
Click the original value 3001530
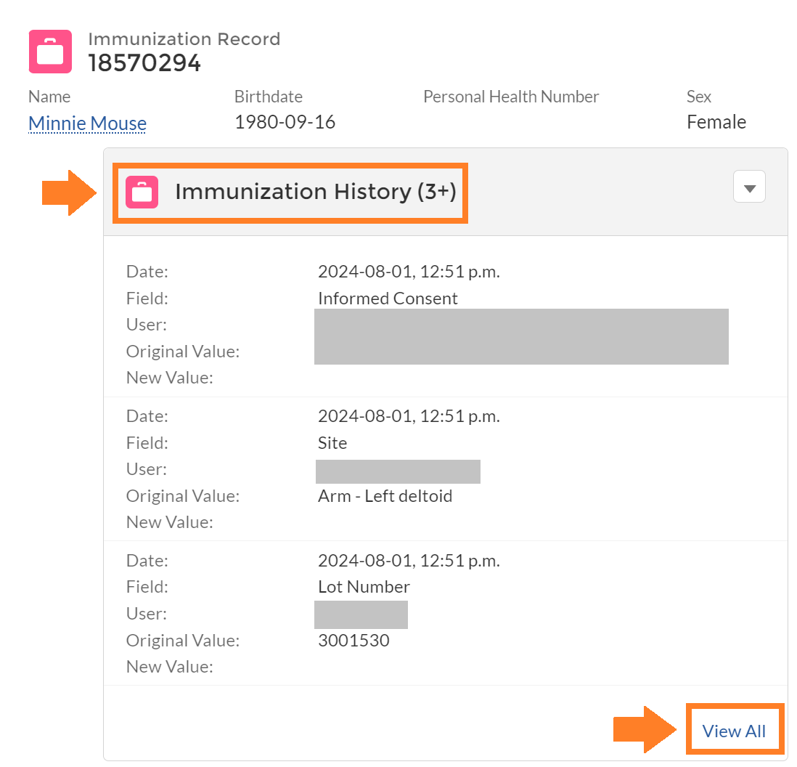point(353,641)
